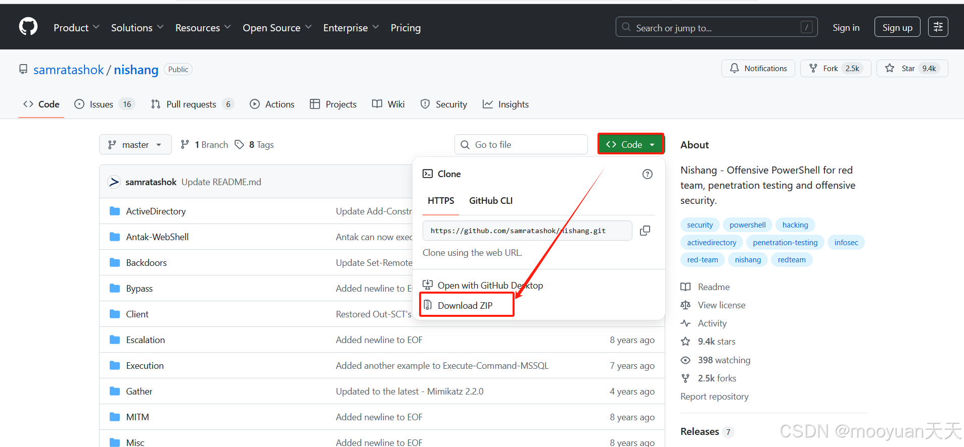This screenshot has height=447, width=964.
Task: Click the star icon beside 9.4k stars
Action: 685,342
